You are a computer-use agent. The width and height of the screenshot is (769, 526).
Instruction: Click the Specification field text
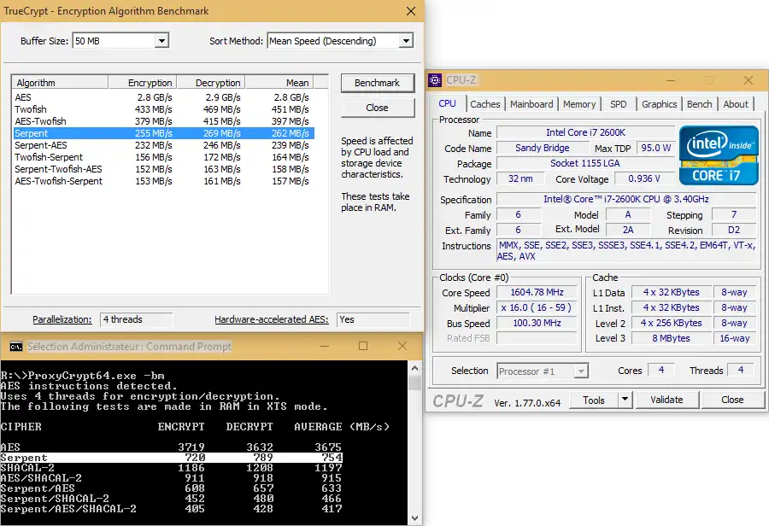click(x=626, y=199)
